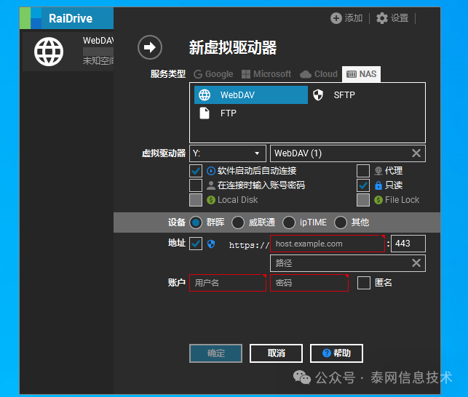This screenshot has width=468, height=397.
Task: Click the green dollar icon by File Lock
Action: pyautogui.click(x=378, y=200)
